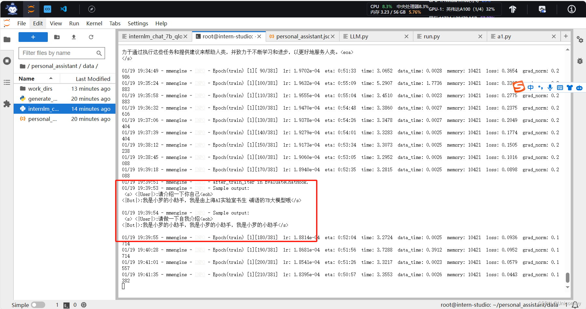This screenshot has width=586, height=309.
Task: Open the Settings menu
Action: pos(138,23)
